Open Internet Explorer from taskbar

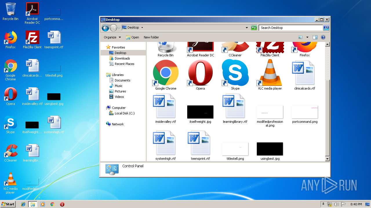23,204
